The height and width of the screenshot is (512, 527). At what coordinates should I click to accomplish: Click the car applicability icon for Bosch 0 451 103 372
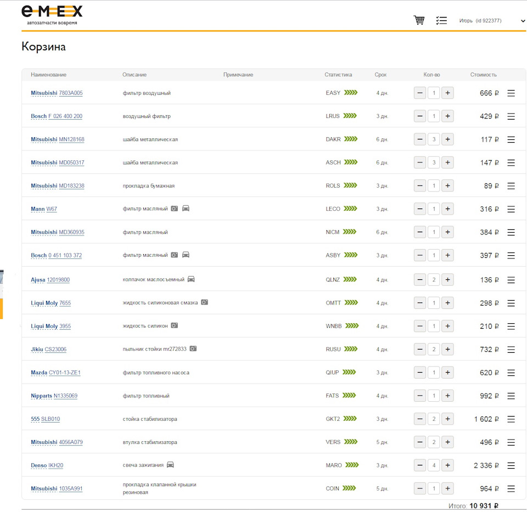click(x=186, y=255)
